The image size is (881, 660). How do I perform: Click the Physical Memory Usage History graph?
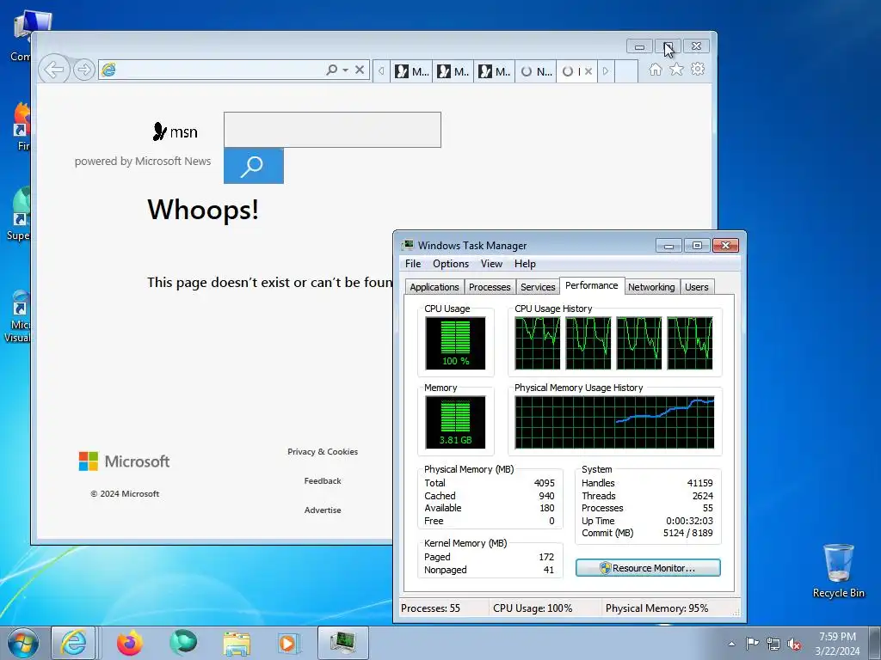pyautogui.click(x=614, y=423)
